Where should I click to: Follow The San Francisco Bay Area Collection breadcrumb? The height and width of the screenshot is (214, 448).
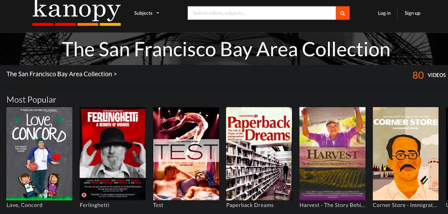[62, 74]
